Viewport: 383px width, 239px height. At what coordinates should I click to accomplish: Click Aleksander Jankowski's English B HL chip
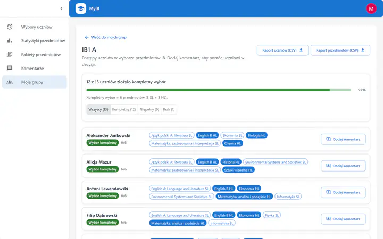[207, 135]
